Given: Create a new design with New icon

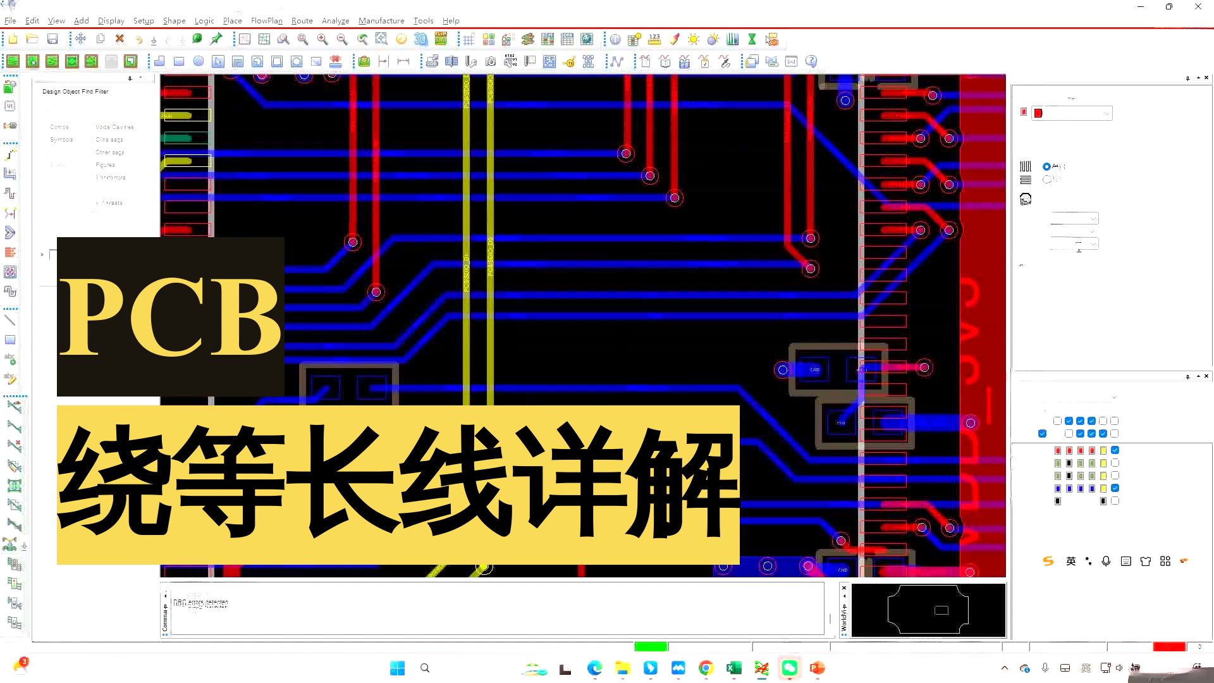Looking at the screenshot, I should click(x=13, y=39).
